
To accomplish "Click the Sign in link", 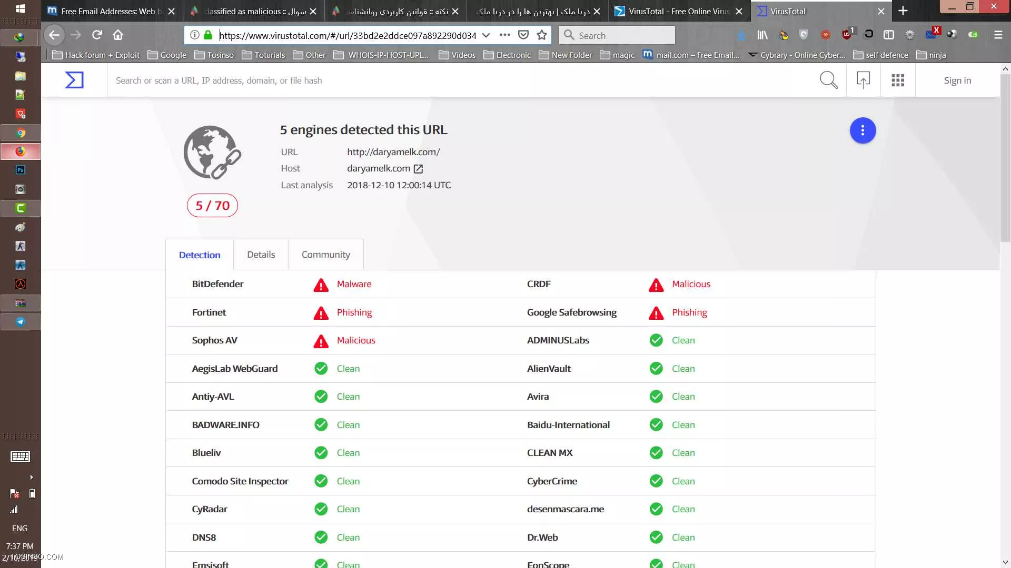I will (x=957, y=80).
